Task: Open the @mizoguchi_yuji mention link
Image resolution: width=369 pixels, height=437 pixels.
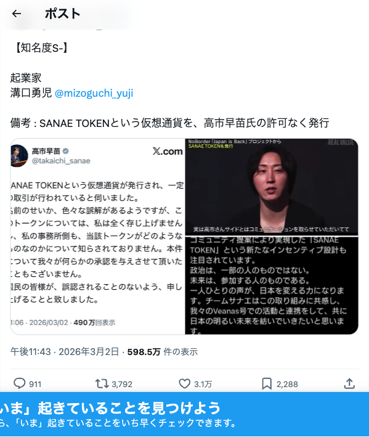Action: coord(94,93)
